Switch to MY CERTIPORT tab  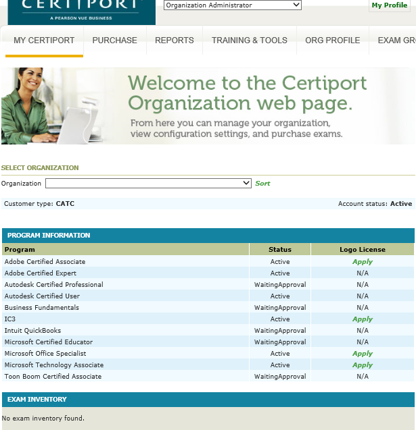pyautogui.click(x=44, y=41)
